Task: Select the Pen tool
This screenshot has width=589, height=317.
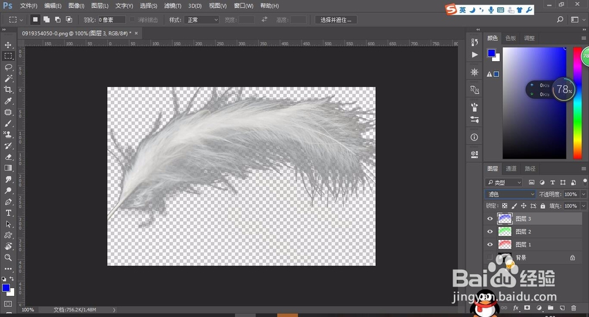Action: point(8,202)
